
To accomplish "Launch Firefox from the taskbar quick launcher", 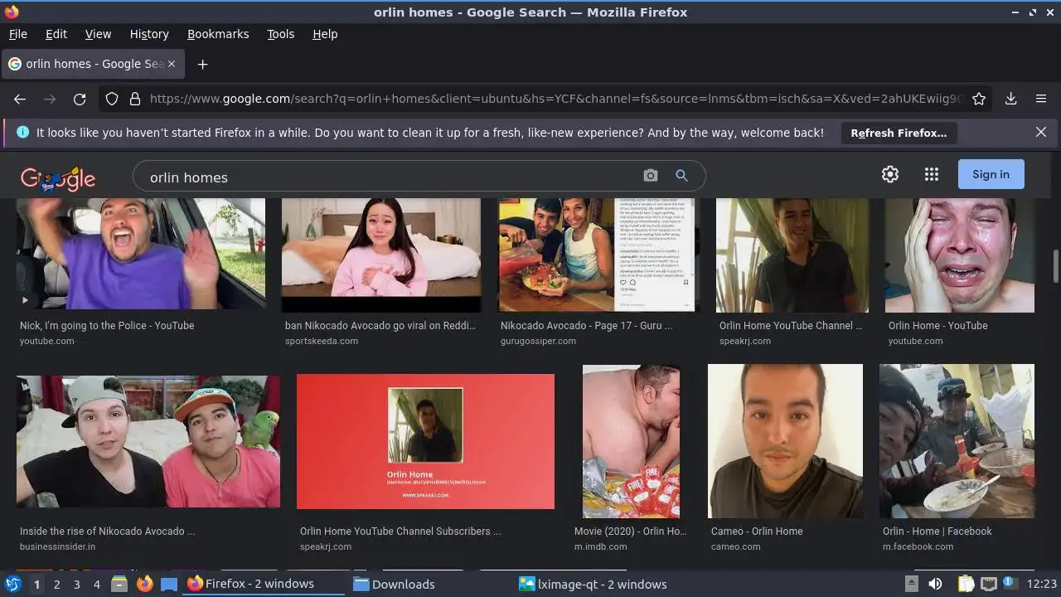I will pos(144,584).
